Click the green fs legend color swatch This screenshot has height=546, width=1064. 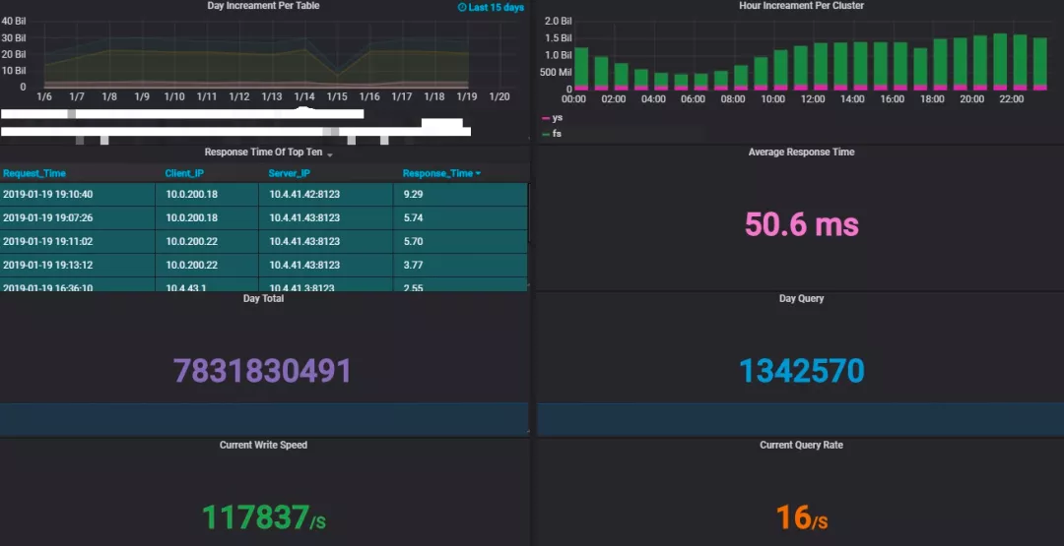[546, 135]
